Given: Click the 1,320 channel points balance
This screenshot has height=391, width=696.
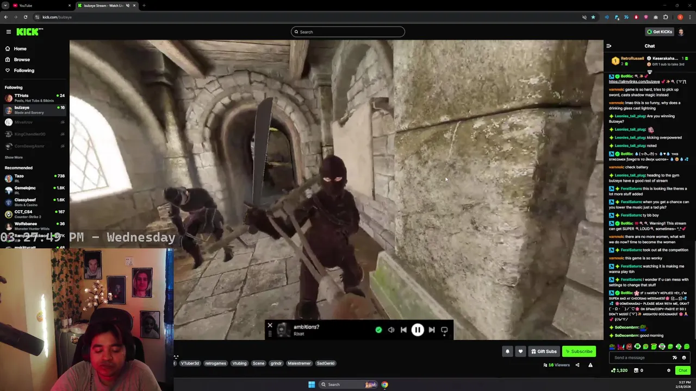Looking at the screenshot, I should (x=619, y=370).
